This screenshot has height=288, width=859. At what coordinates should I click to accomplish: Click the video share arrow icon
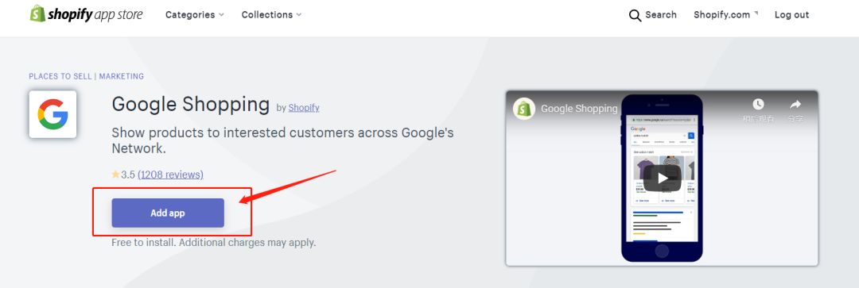[x=795, y=104]
